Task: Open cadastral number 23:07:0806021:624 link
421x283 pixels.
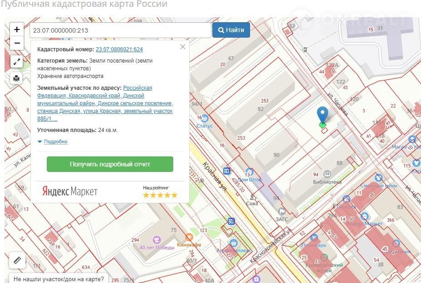Action: (x=119, y=49)
